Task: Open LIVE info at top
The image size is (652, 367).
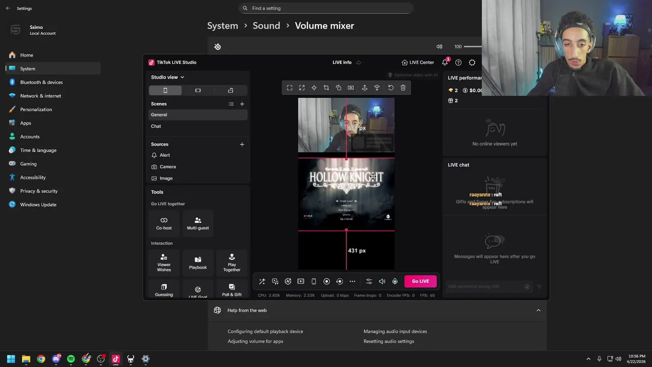Action: coord(342,62)
